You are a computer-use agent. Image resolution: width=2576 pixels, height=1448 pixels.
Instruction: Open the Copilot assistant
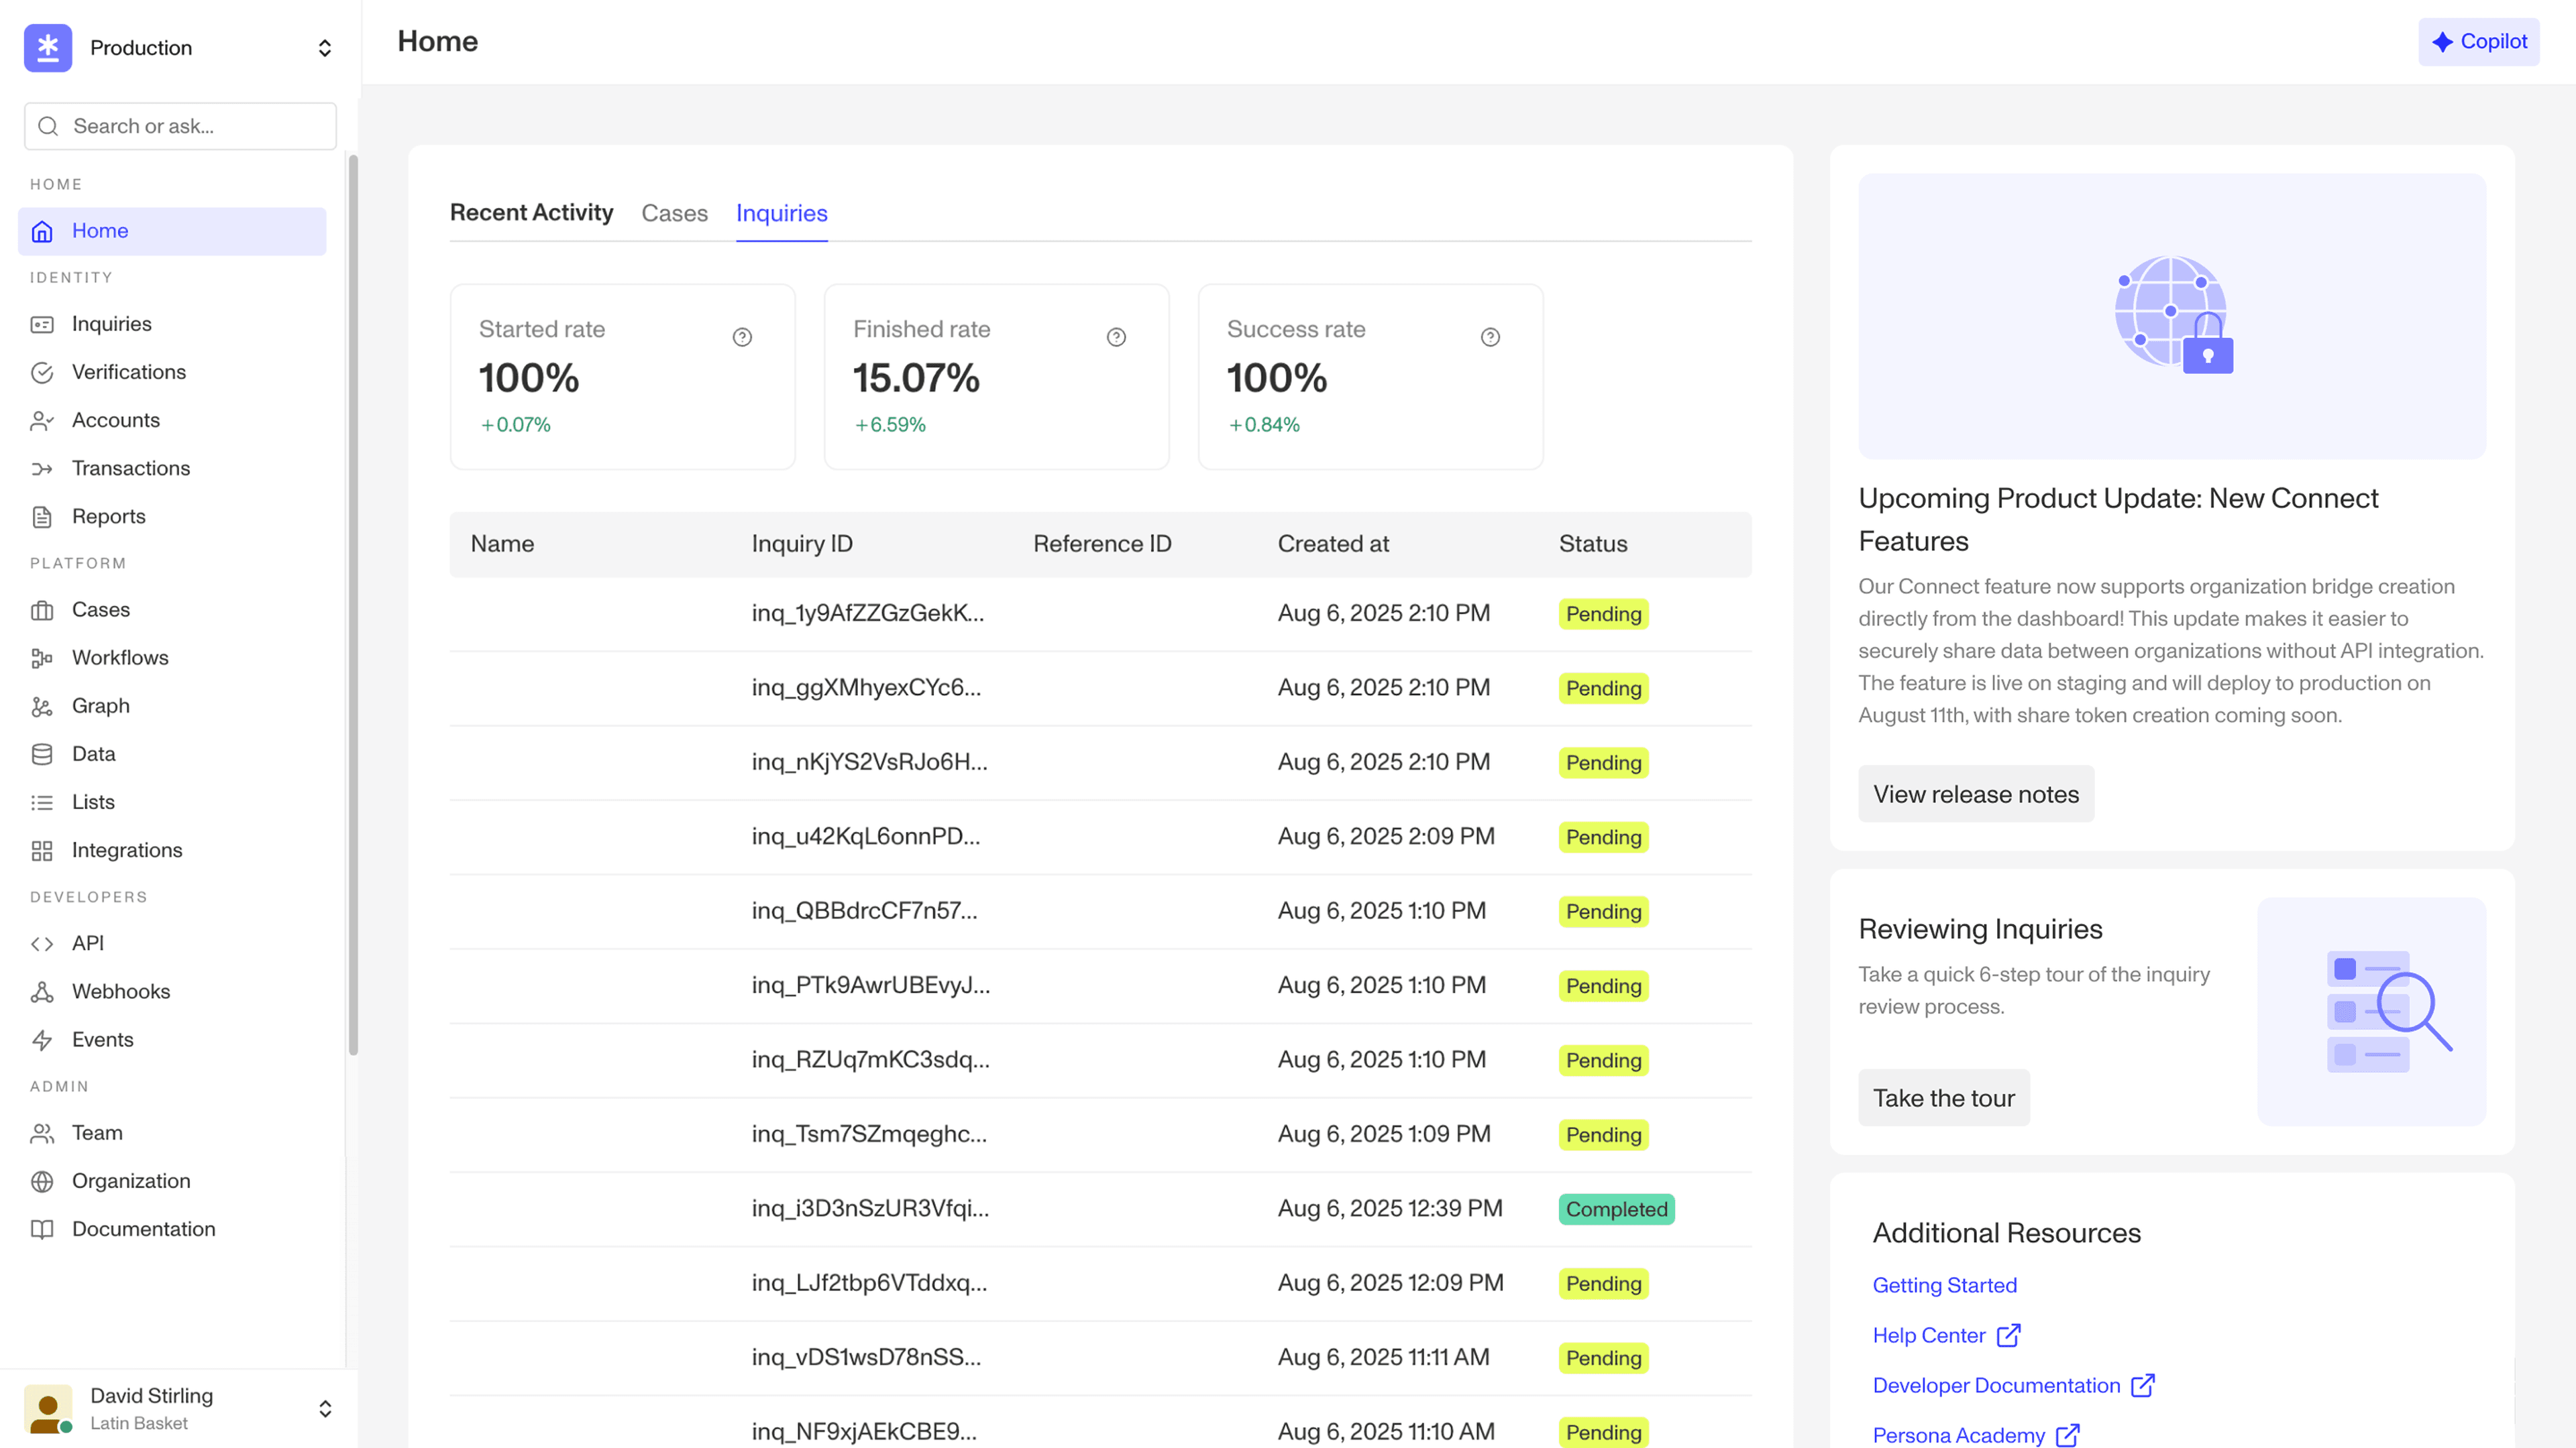click(2478, 42)
